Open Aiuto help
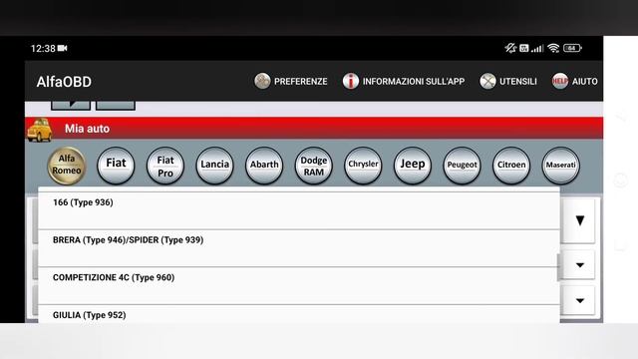Image resolution: width=638 pixels, height=359 pixels. pyautogui.click(x=574, y=82)
